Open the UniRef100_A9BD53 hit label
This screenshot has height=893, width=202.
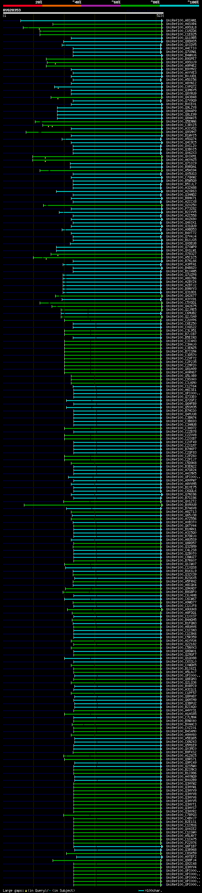pyautogui.click(x=181, y=229)
